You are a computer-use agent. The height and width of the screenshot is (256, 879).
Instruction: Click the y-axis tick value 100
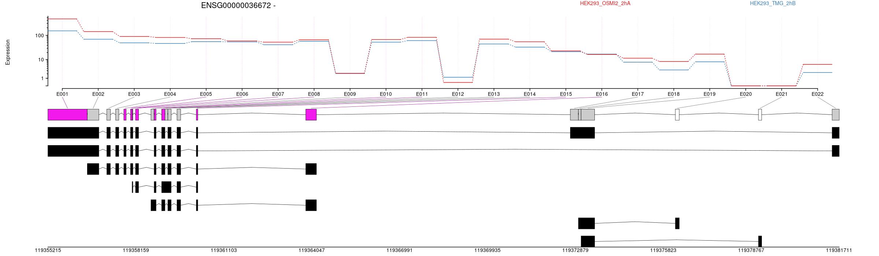[x=39, y=35]
